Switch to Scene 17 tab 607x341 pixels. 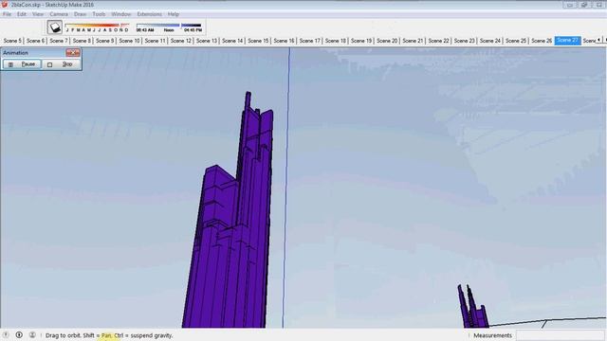point(310,41)
